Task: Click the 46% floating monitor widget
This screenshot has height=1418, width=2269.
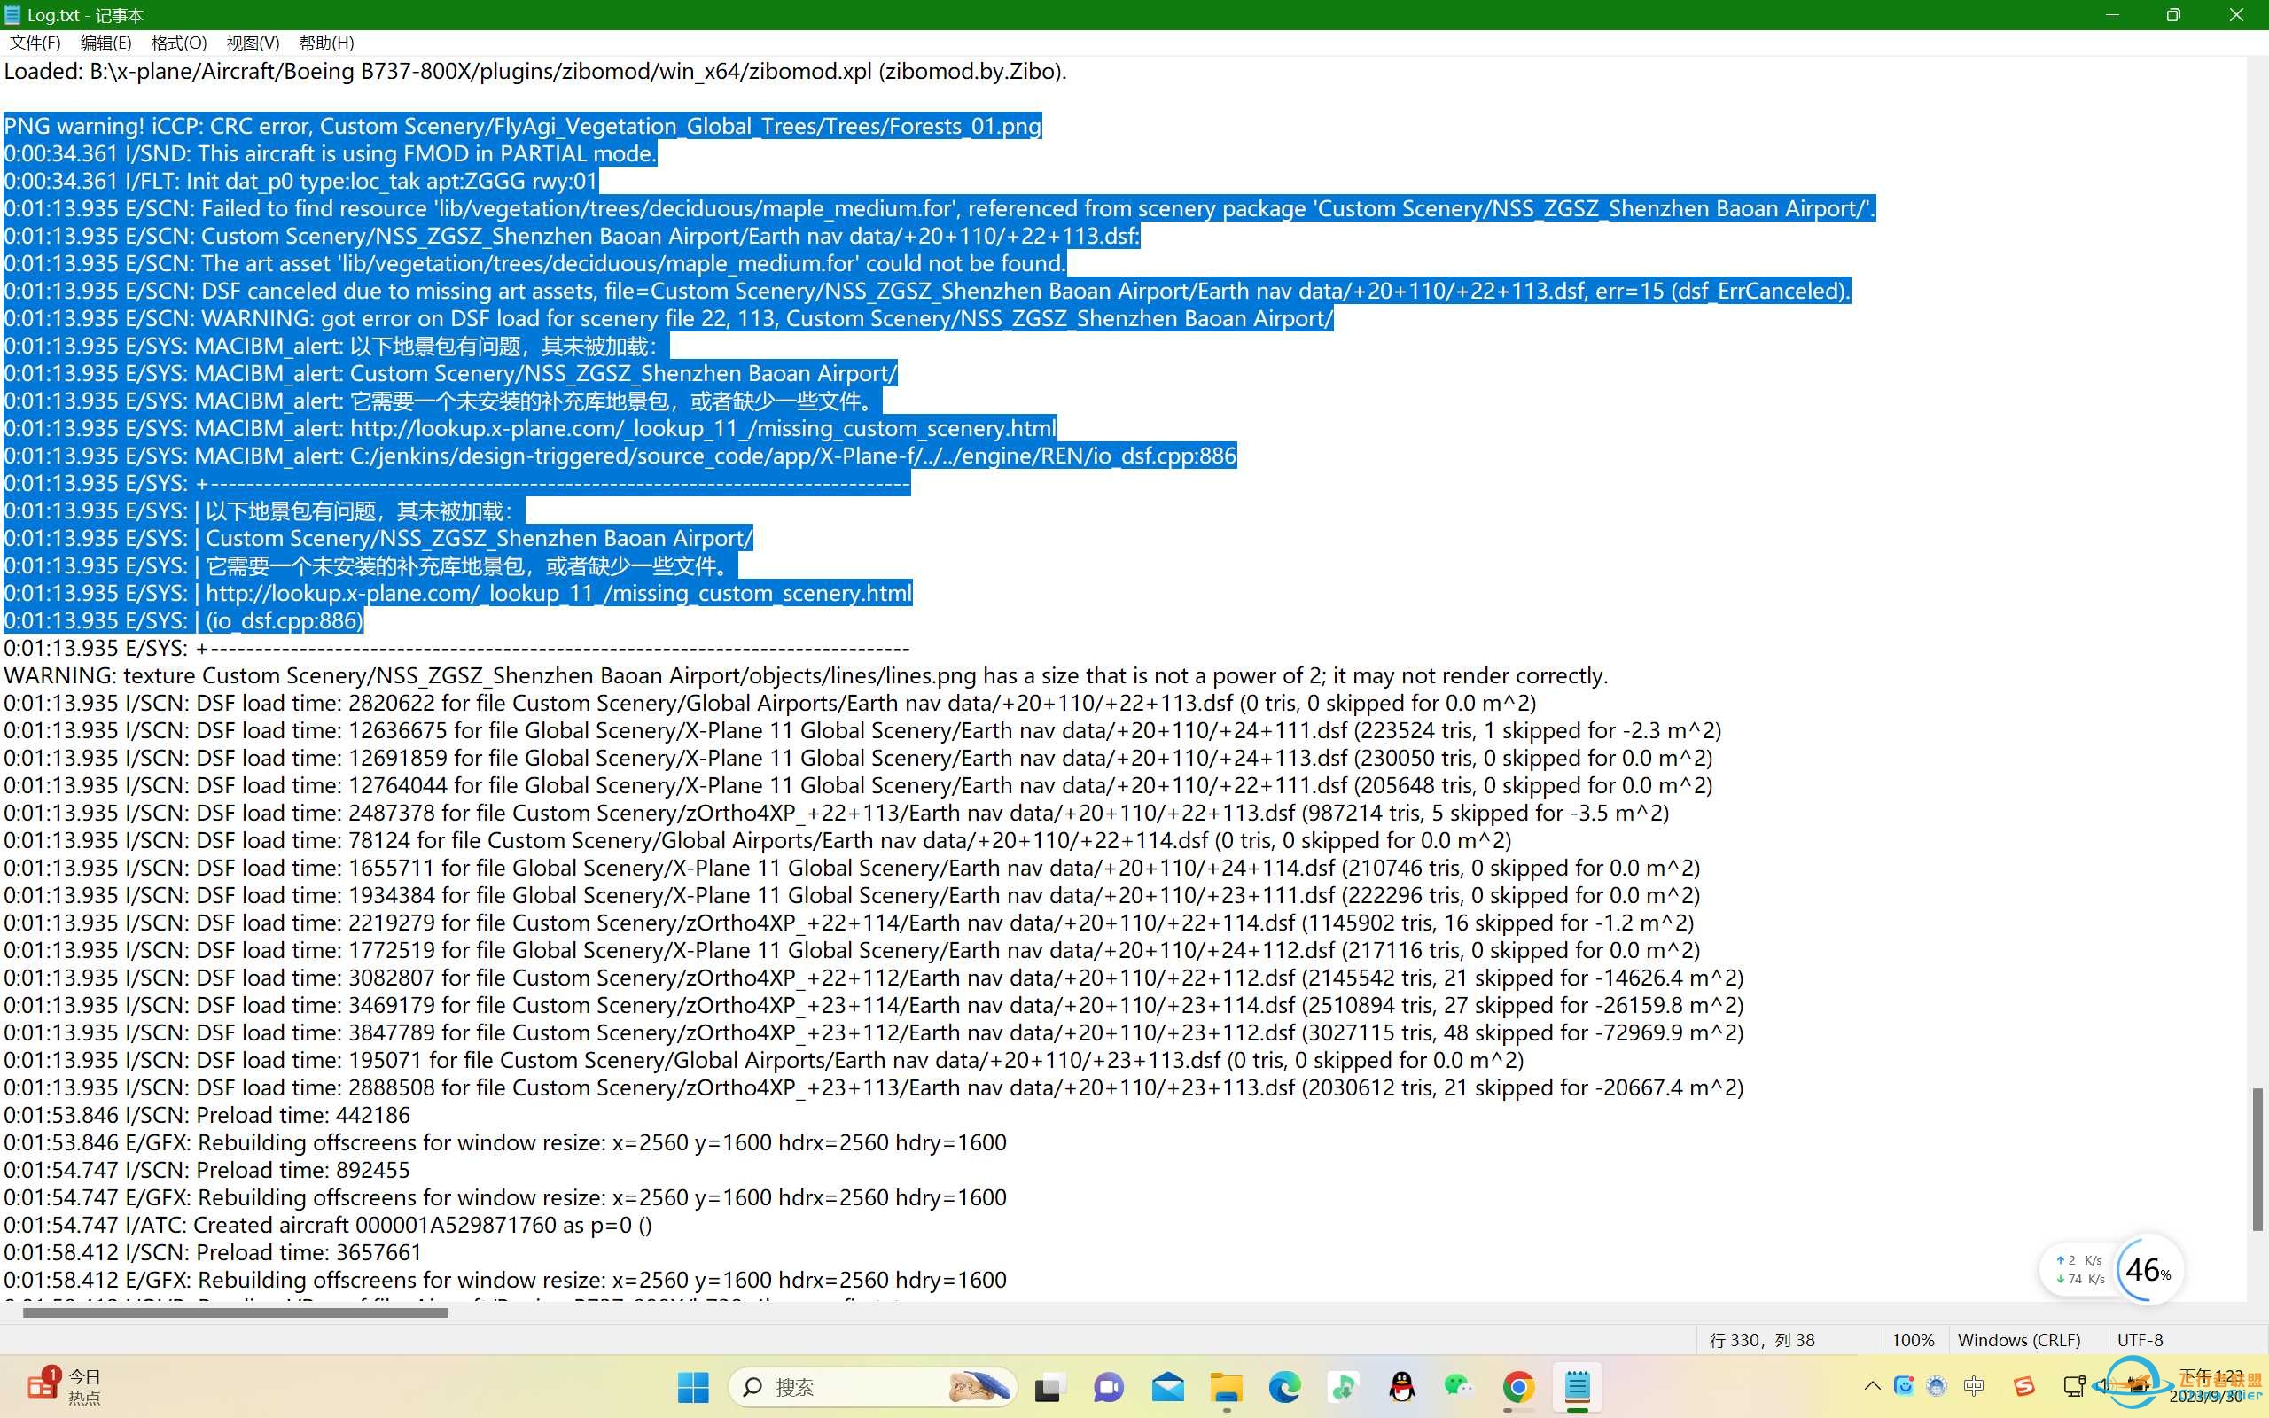Action: pos(2148,1270)
